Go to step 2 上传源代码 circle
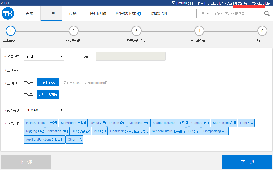Screen dimensions: 273x170 click(x=74, y=31)
